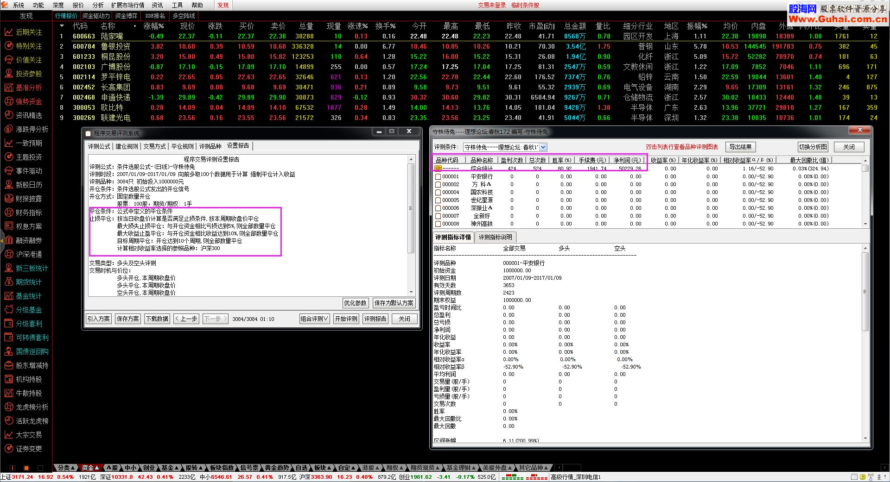Image resolution: width=890 pixels, height=482 pixels.
Task: Sort quotes by 涨幅% column header
Action: [153, 26]
